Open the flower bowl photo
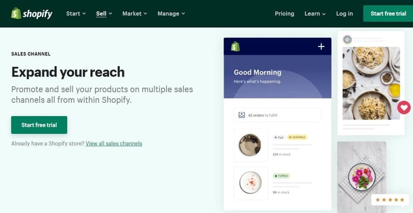413x213 pixels. point(362,177)
